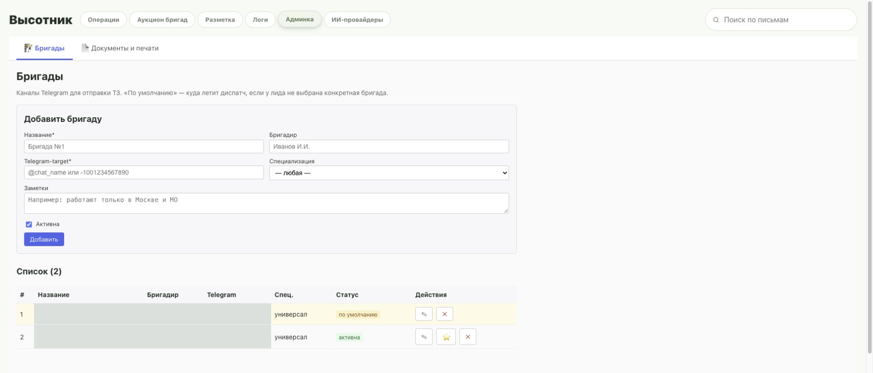
Task: Click the "Название" column header
Action: point(54,295)
